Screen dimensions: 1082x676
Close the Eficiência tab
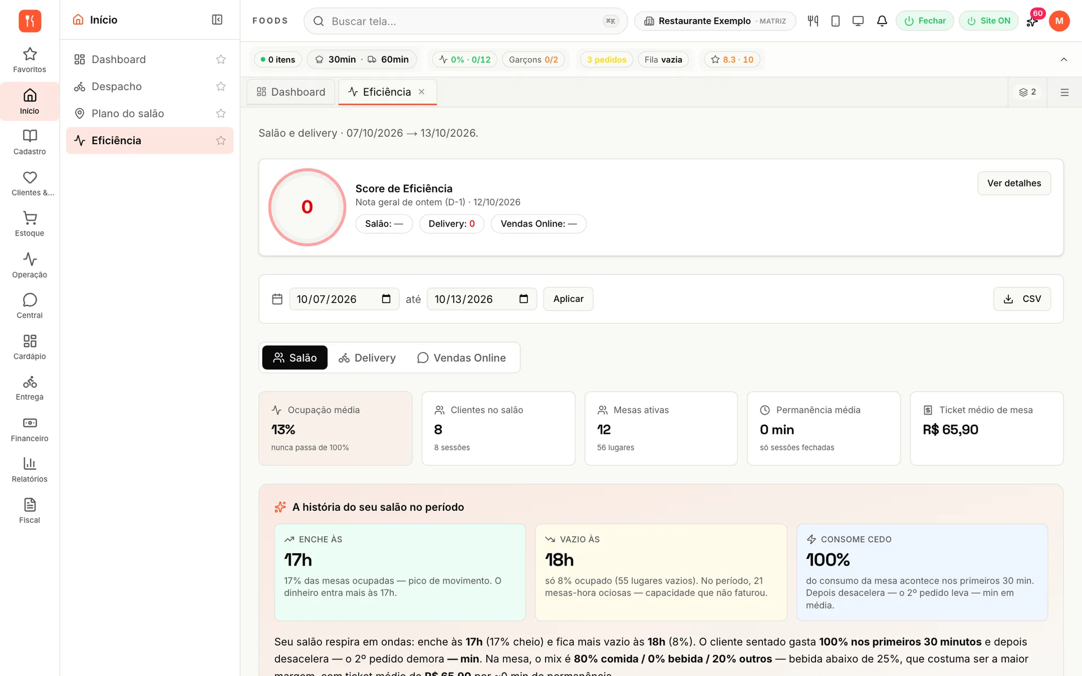point(422,92)
